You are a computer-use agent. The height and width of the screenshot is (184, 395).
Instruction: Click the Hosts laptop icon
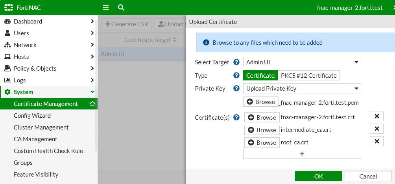(x=7, y=57)
